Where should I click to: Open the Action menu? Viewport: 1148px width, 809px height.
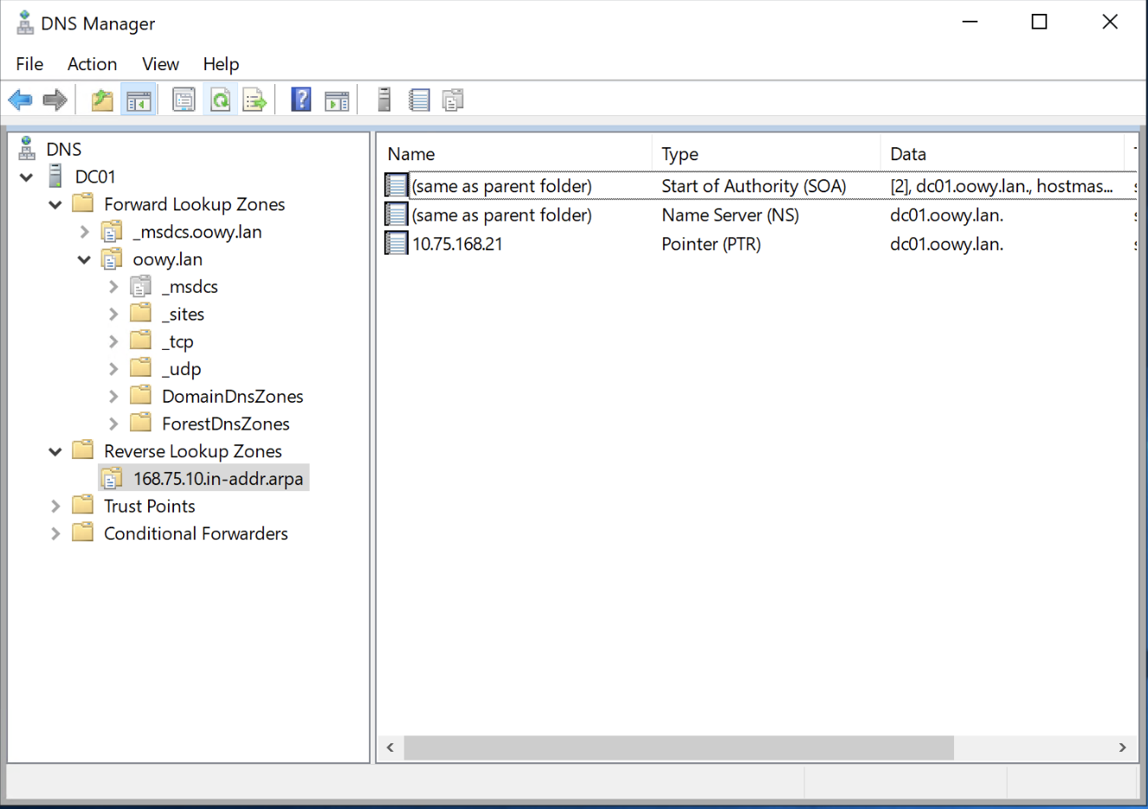point(92,64)
